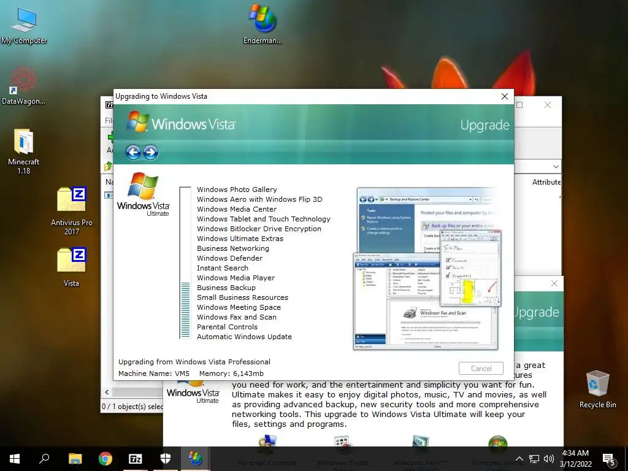
Task: Select 'Business Backup' feature text
Action: point(226,288)
